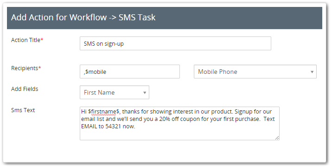Click the arrow on First Name selector
The height and width of the screenshot is (168, 332).
coord(145,92)
